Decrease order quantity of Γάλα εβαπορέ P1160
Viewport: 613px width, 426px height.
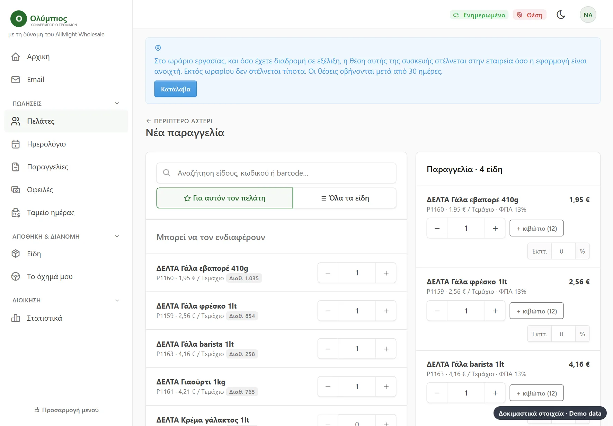click(437, 228)
